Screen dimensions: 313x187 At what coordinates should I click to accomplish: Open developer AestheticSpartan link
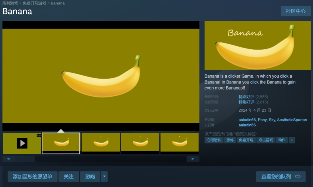pos(292,120)
